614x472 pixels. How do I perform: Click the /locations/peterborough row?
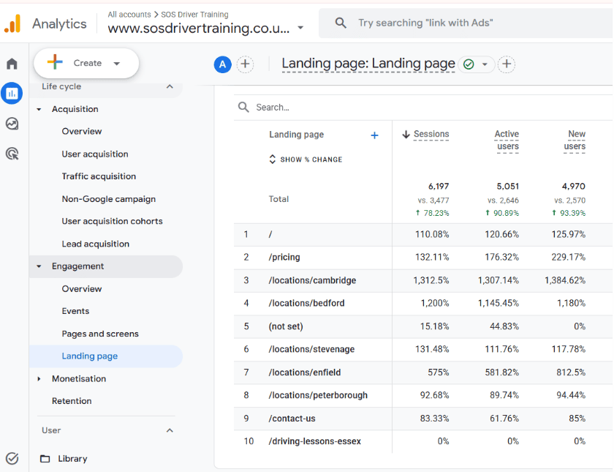[423, 395]
